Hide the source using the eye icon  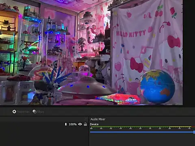80,124
